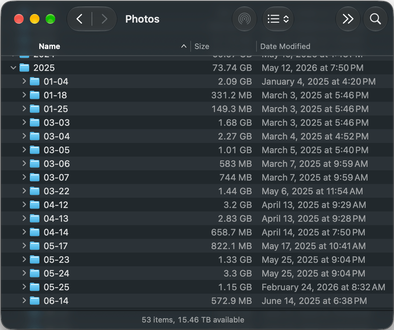394x330 pixels.
Task: Select the 04-14 folder icon
Action: 35,232
